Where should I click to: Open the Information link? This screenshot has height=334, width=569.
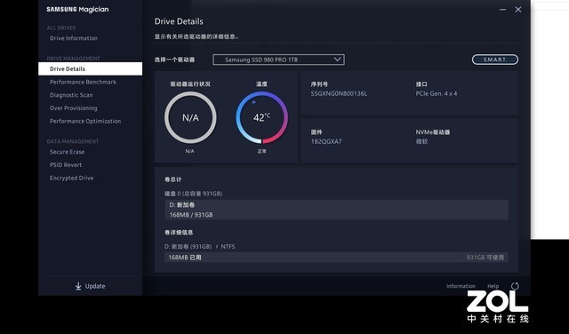(x=461, y=286)
